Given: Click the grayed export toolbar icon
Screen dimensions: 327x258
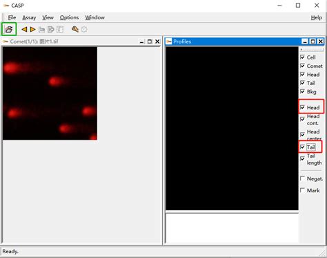Looking at the screenshot, I should 51,29.
